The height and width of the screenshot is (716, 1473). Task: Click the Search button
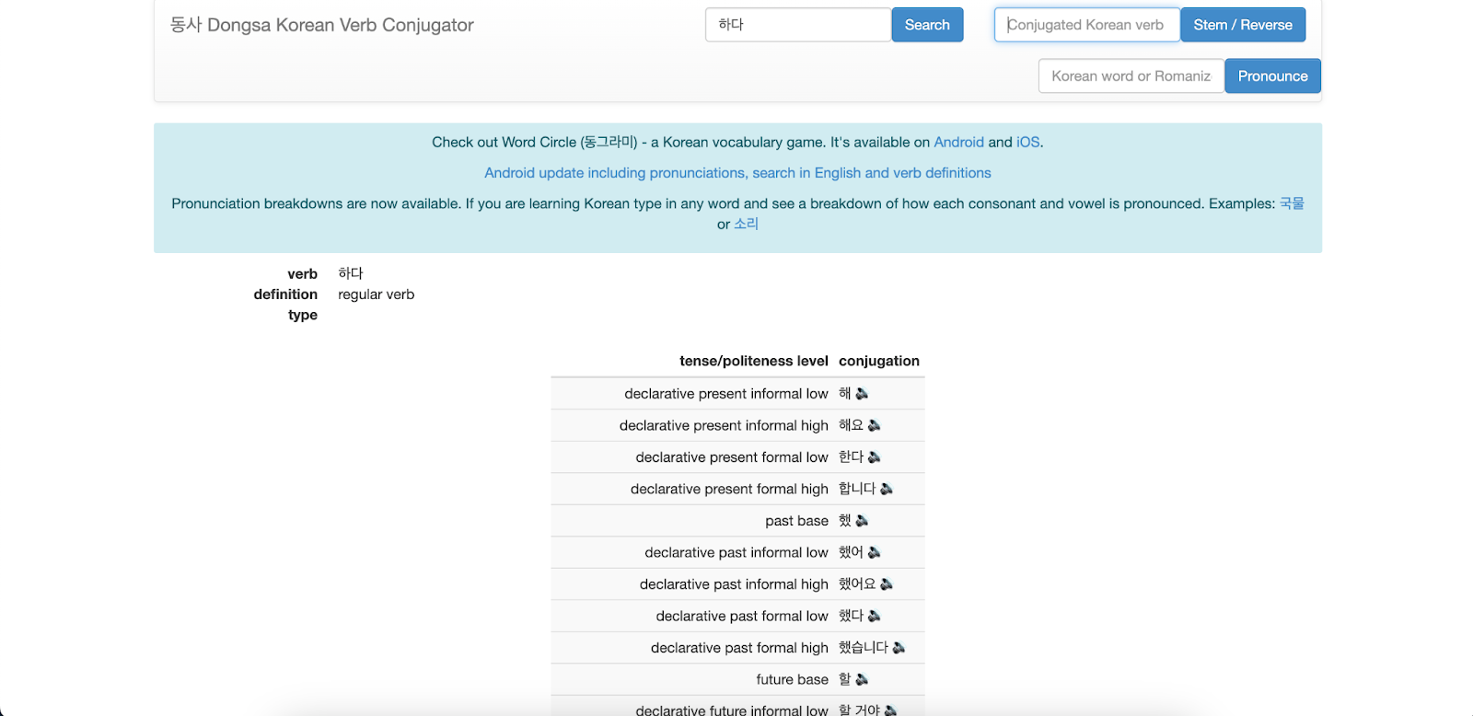927,25
